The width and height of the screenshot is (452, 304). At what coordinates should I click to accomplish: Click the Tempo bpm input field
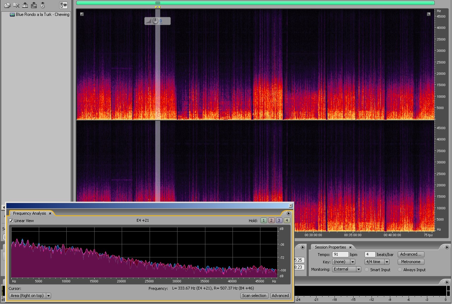[x=340, y=255]
